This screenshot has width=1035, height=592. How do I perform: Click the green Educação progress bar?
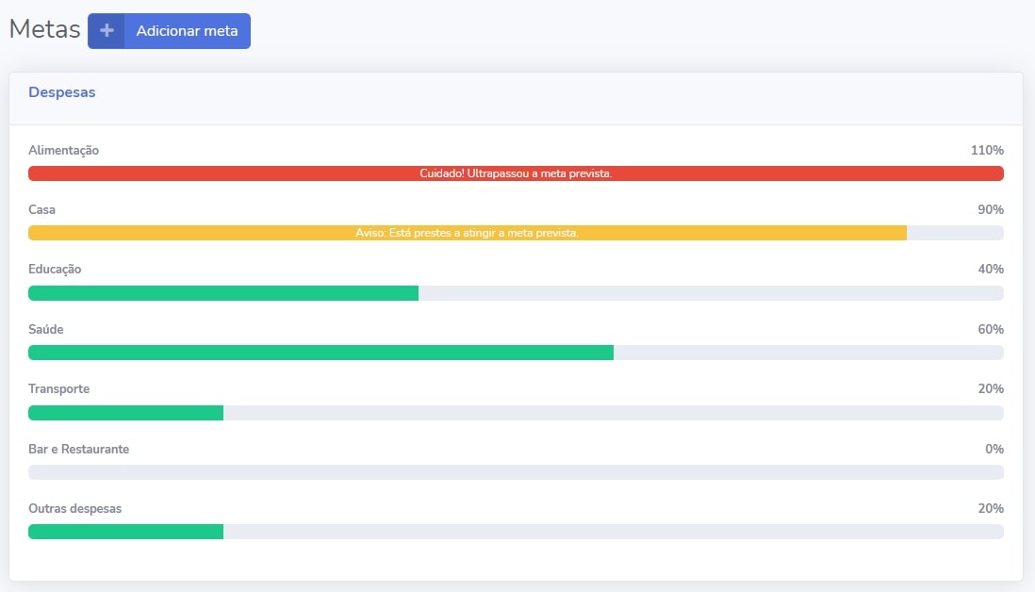coord(223,293)
